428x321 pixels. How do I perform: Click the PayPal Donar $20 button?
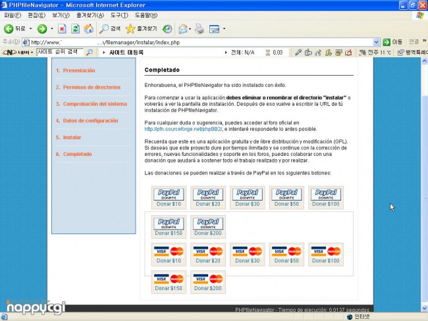(208, 198)
